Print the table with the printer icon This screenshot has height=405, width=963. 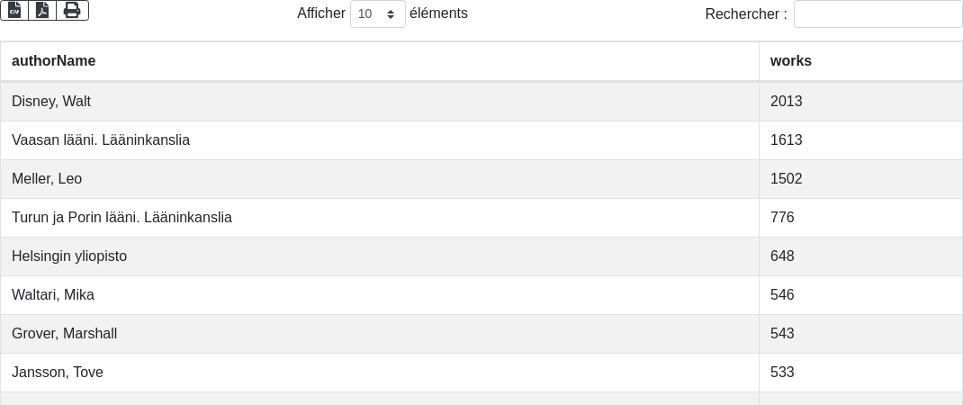click(x=72, y=10)
